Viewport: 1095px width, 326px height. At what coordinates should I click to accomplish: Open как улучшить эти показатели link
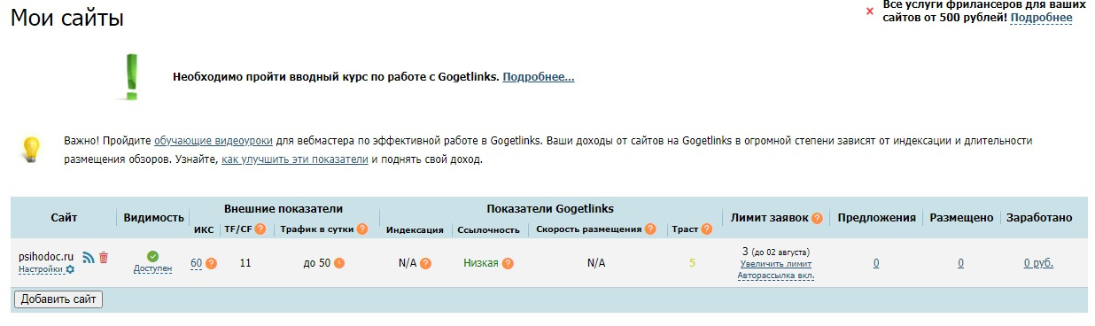[295, 160]
